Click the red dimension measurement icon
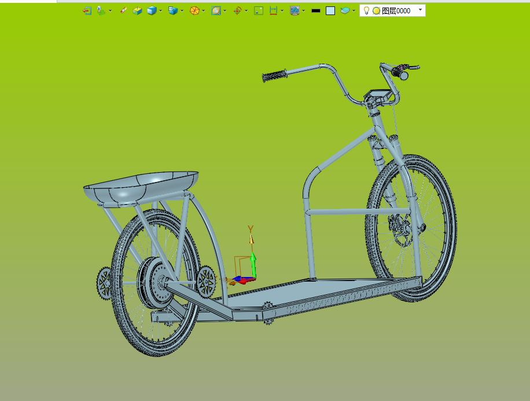 [x=273, y=10]
